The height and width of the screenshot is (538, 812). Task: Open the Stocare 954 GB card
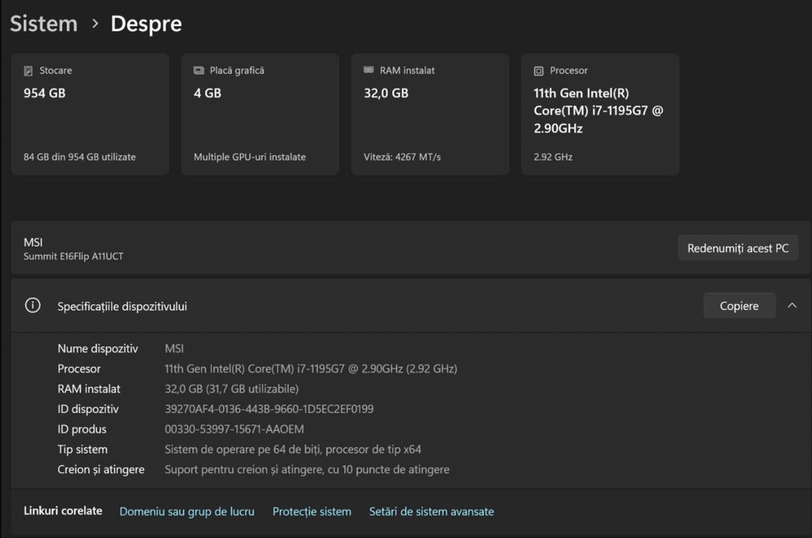coord(90,114)
